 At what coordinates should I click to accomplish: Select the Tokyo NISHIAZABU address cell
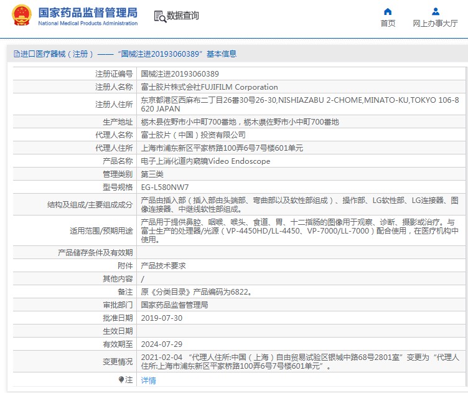[300, 104]
